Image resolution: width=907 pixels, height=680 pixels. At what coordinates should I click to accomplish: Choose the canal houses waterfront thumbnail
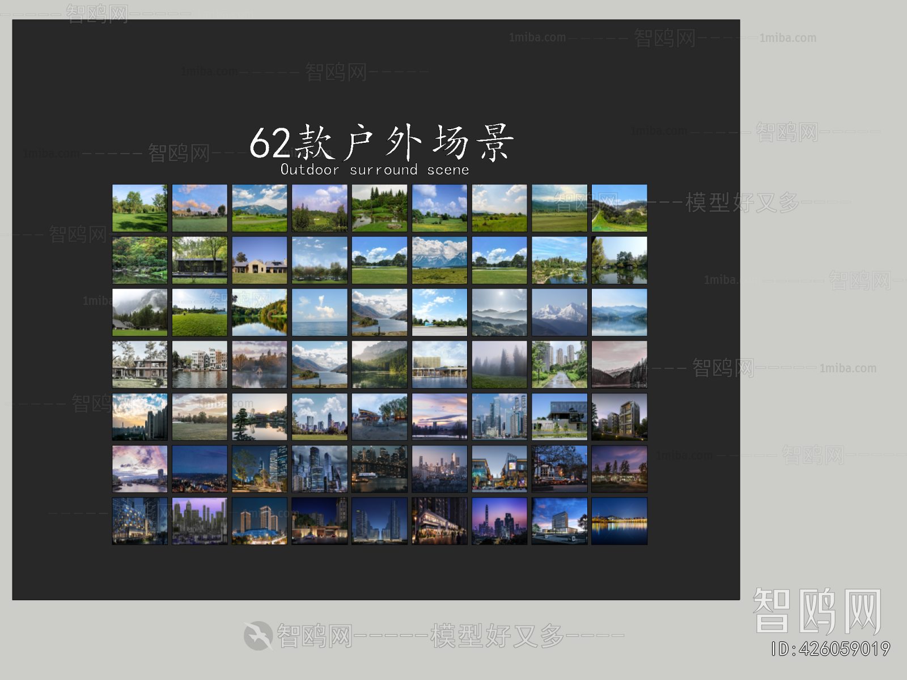point(200,364)
